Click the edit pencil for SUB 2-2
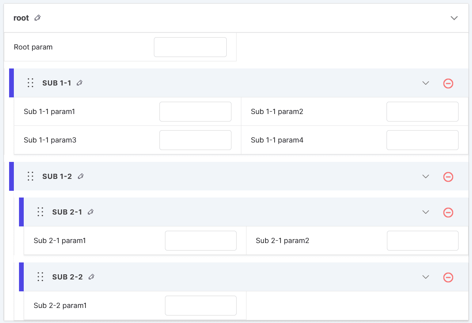The image size is (472, 323). [x=91, y=277]
